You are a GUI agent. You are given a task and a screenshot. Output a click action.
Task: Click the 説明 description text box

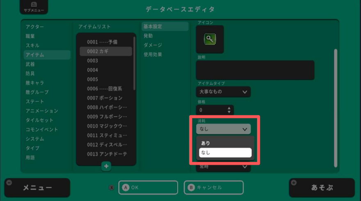click(x=255, y=70)
